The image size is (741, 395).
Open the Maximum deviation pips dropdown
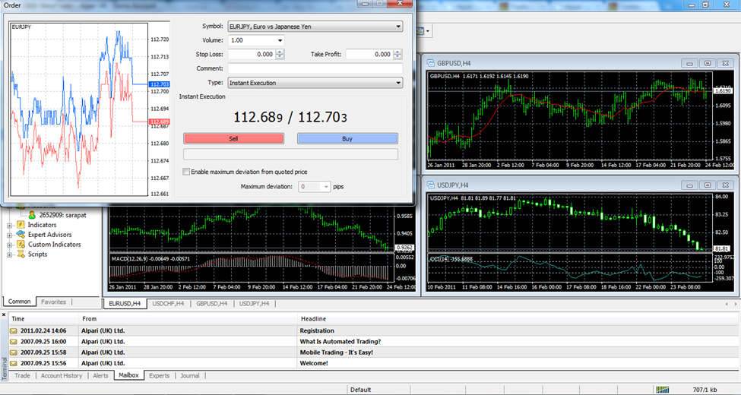click(x=326, y=187)
